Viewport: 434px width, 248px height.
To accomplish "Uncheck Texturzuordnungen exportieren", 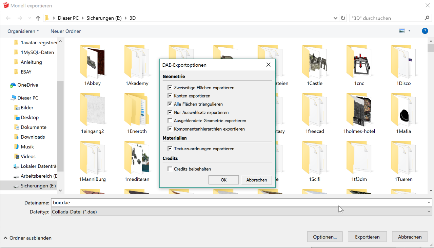I will (x=170, y=149).
